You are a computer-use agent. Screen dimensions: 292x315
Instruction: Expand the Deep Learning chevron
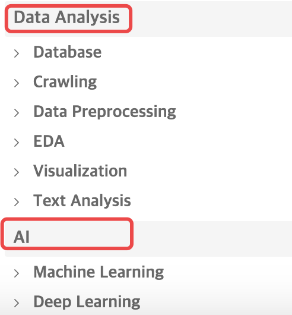[x=17, y=303]
